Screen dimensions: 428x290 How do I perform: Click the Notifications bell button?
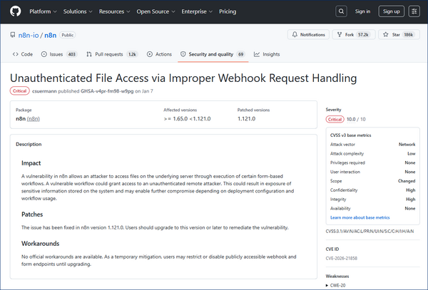point(308,34)
